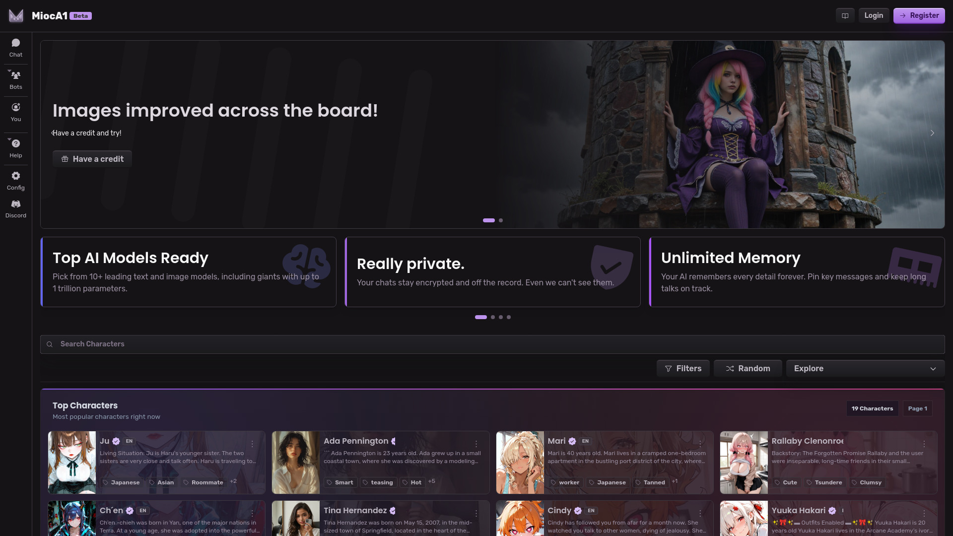This screenshot has width=953, height=536.
Task: Open the Filters options
Action: click(683, 369)
